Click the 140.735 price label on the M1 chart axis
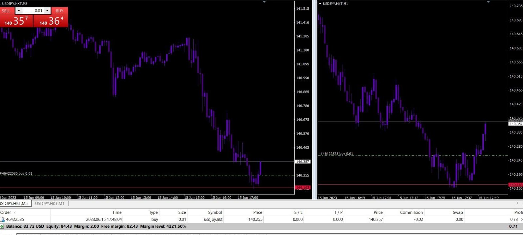 coord(516,6)
